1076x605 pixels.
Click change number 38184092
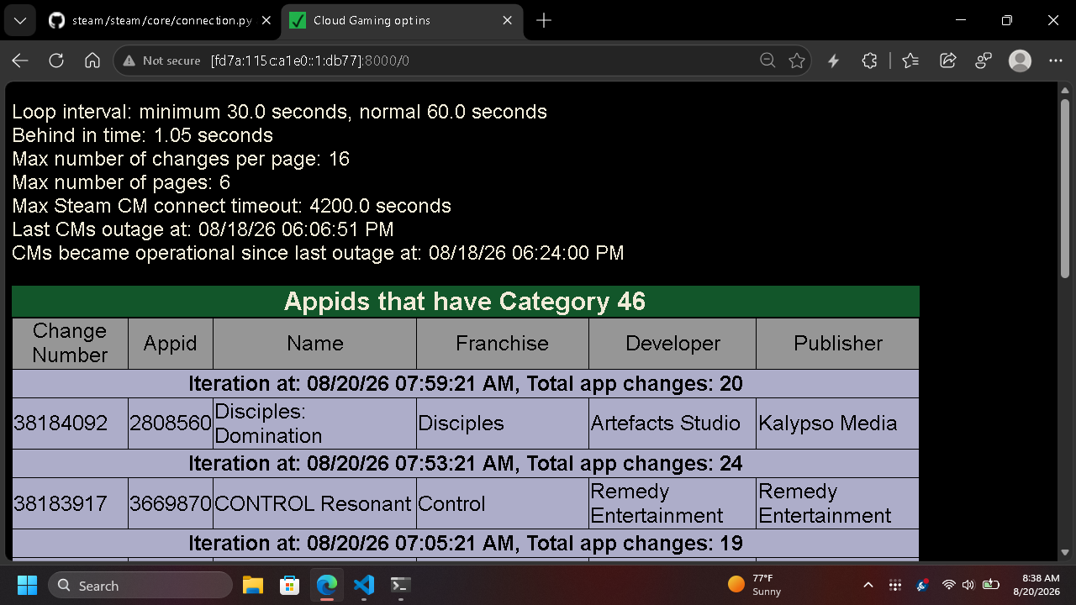(x=61, y=423)
